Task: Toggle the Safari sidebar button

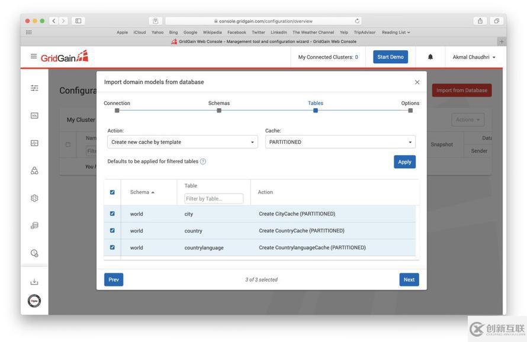Action: point(78,21)
